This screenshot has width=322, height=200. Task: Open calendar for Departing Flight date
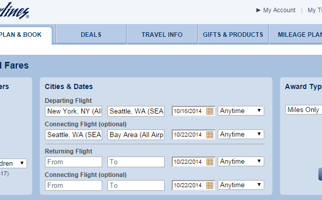click(x=210, y=111)
